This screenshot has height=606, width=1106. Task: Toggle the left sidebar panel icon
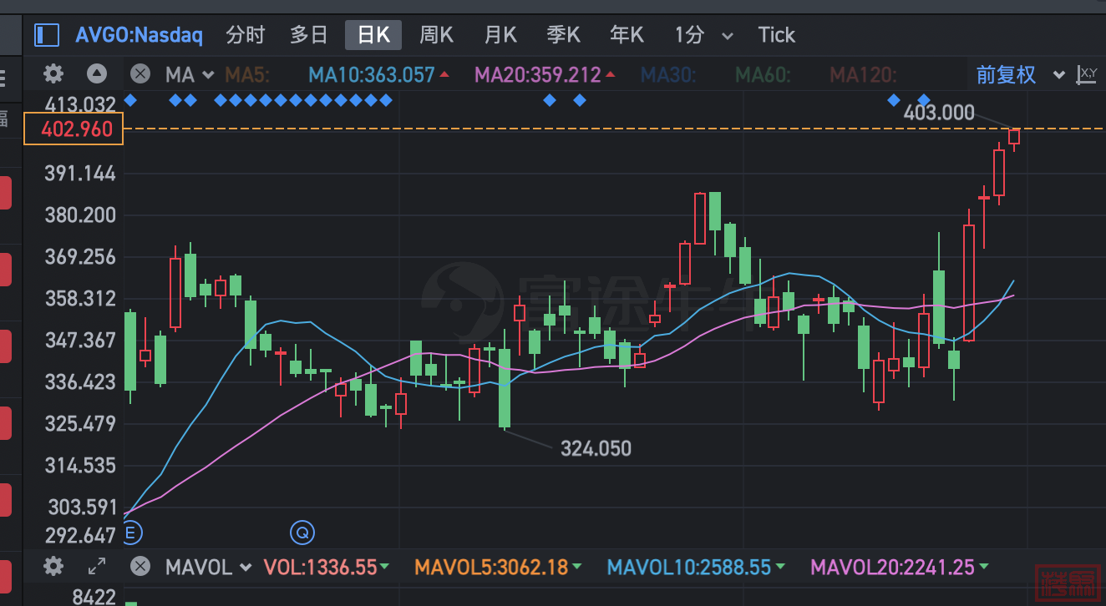pos(46,35)
